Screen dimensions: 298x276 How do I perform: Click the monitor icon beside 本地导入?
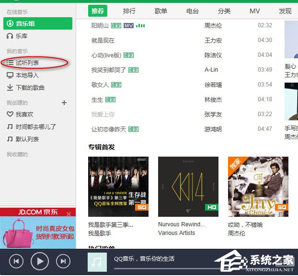(10, 75)
